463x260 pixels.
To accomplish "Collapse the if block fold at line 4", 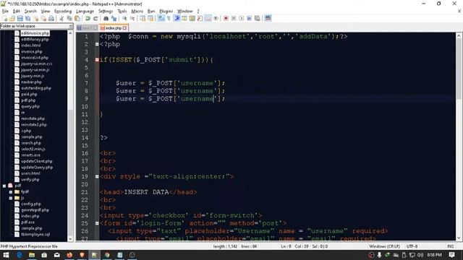I will click(97, 60).
